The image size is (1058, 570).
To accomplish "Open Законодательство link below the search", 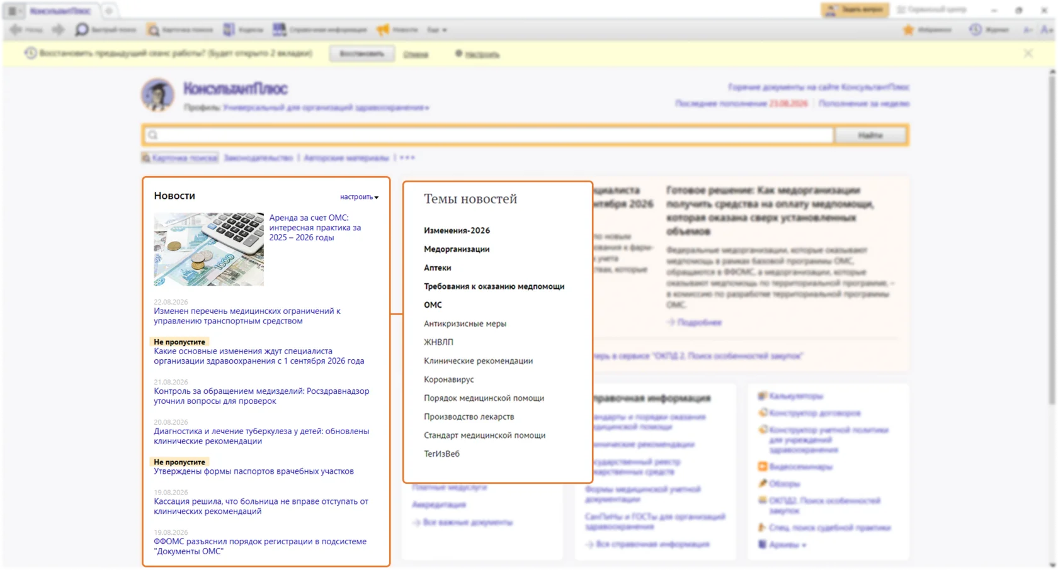I will [258, 158].
